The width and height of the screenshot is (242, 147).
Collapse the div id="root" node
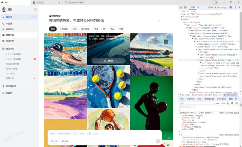pos(183,22)
